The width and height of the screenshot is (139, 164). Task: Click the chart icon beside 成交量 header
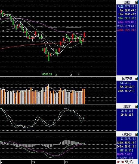[136, 79]
